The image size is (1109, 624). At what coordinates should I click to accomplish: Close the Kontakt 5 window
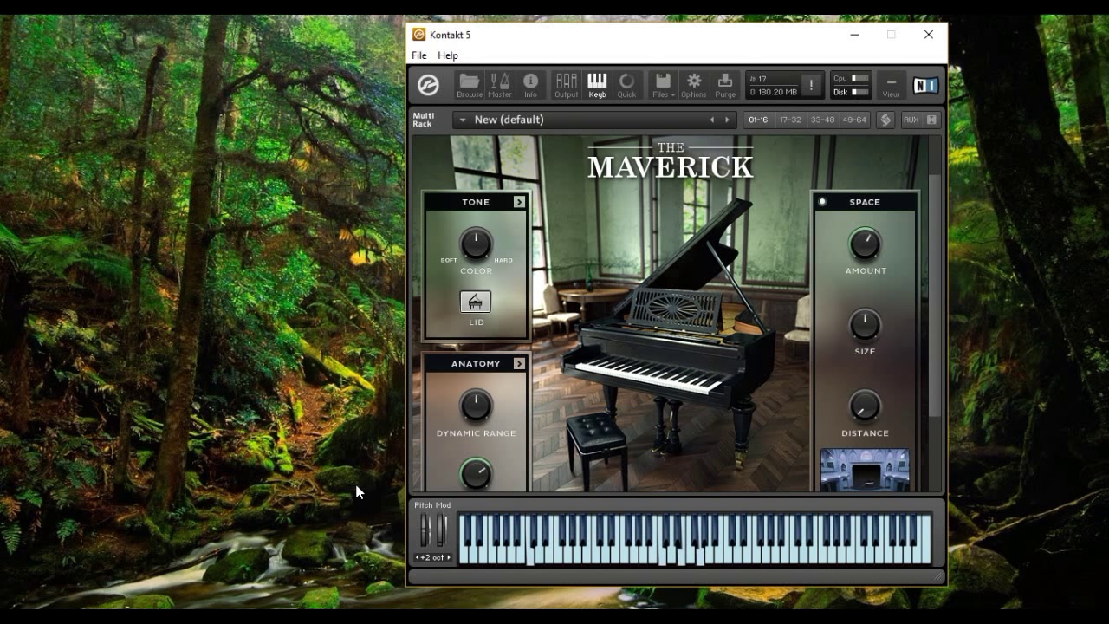pos(929,35)
